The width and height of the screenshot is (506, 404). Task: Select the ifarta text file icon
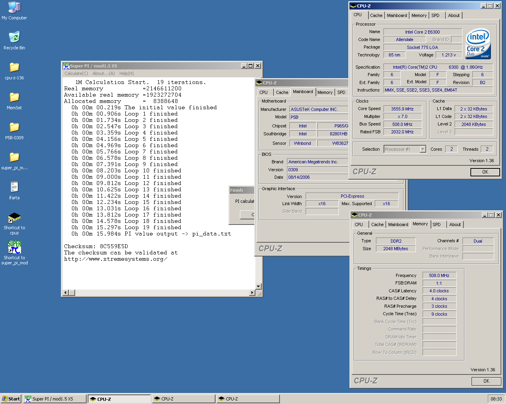click(14, 191)
